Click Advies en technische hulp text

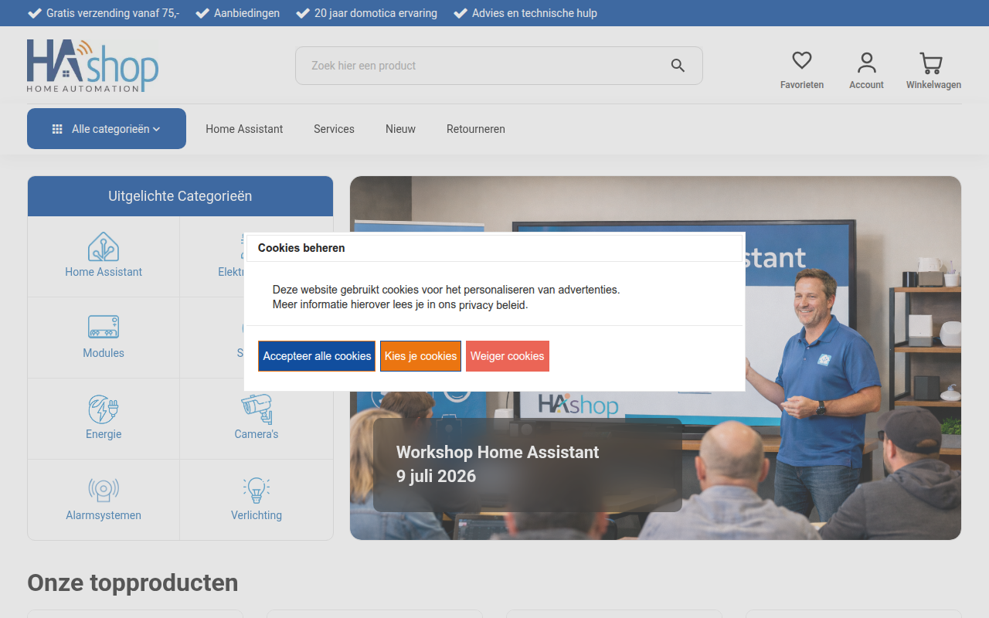[x=535, y=13]
